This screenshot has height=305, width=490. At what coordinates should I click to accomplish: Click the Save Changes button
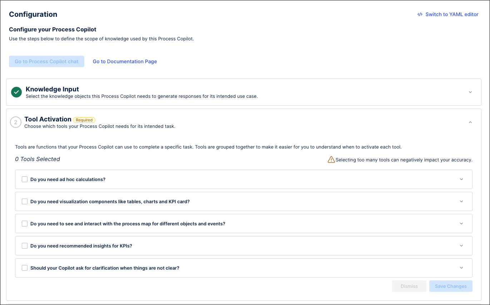(451, 286)
